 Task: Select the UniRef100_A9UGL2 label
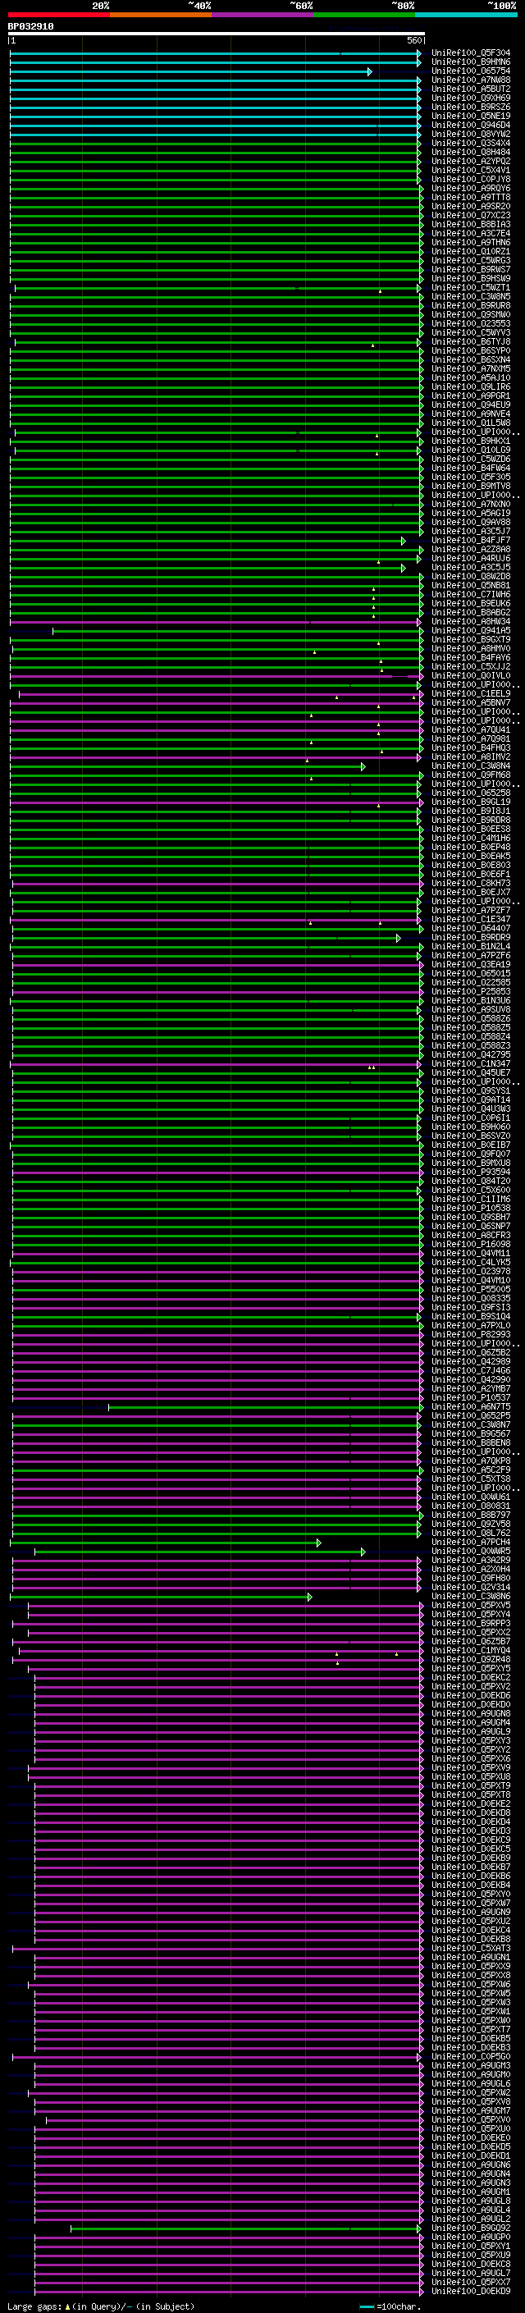(471, 2219)
